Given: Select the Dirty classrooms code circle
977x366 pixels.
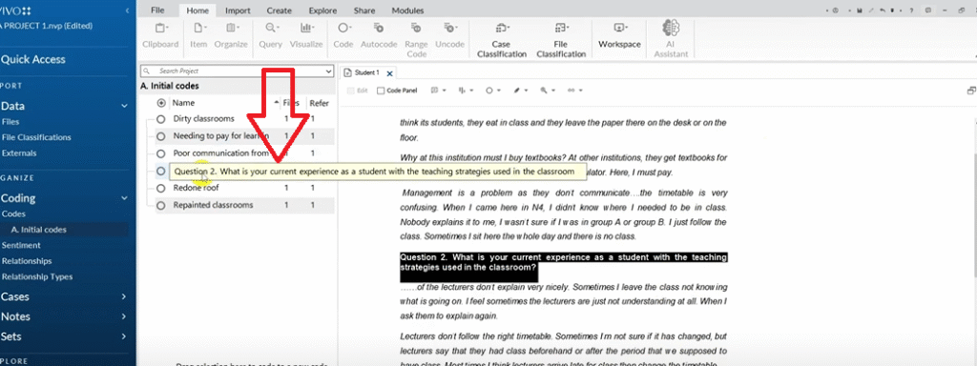Looking at the screenshot, I should (160, 119).
